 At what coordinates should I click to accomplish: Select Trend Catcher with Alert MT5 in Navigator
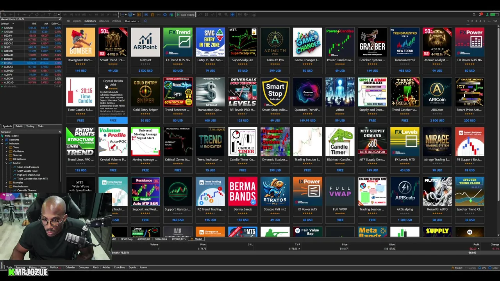pos(32,179)
